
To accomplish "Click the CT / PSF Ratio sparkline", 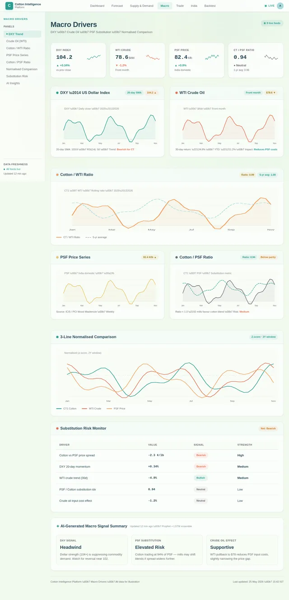I will click(x=271, y=57).
